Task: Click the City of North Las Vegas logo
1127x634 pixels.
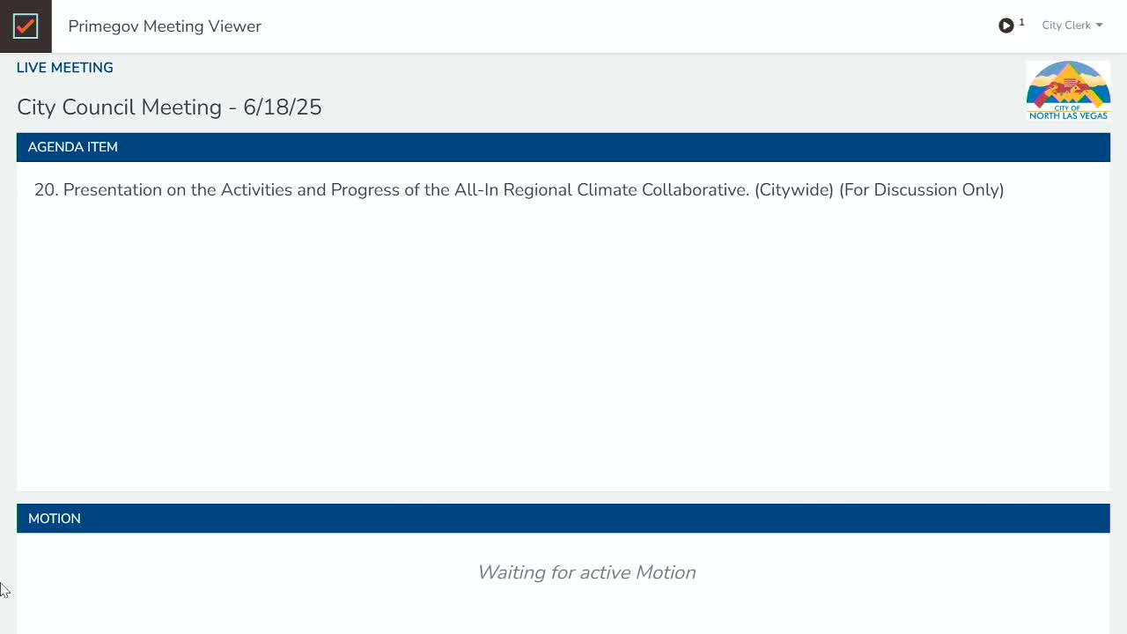Action: pyautogui.click(x=1068, y=91)
